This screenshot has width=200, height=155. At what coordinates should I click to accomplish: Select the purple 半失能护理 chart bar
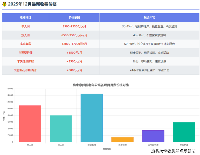(x=153, y=136)
